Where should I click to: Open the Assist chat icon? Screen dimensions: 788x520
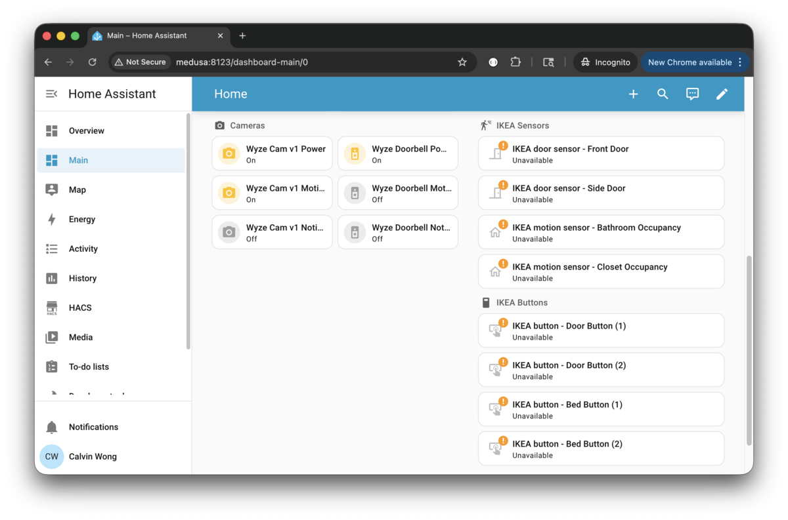coord(692,94)
